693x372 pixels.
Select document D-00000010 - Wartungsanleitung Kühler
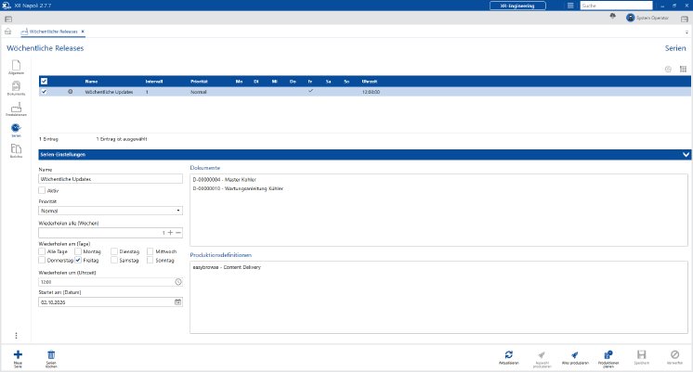(238, 188)
